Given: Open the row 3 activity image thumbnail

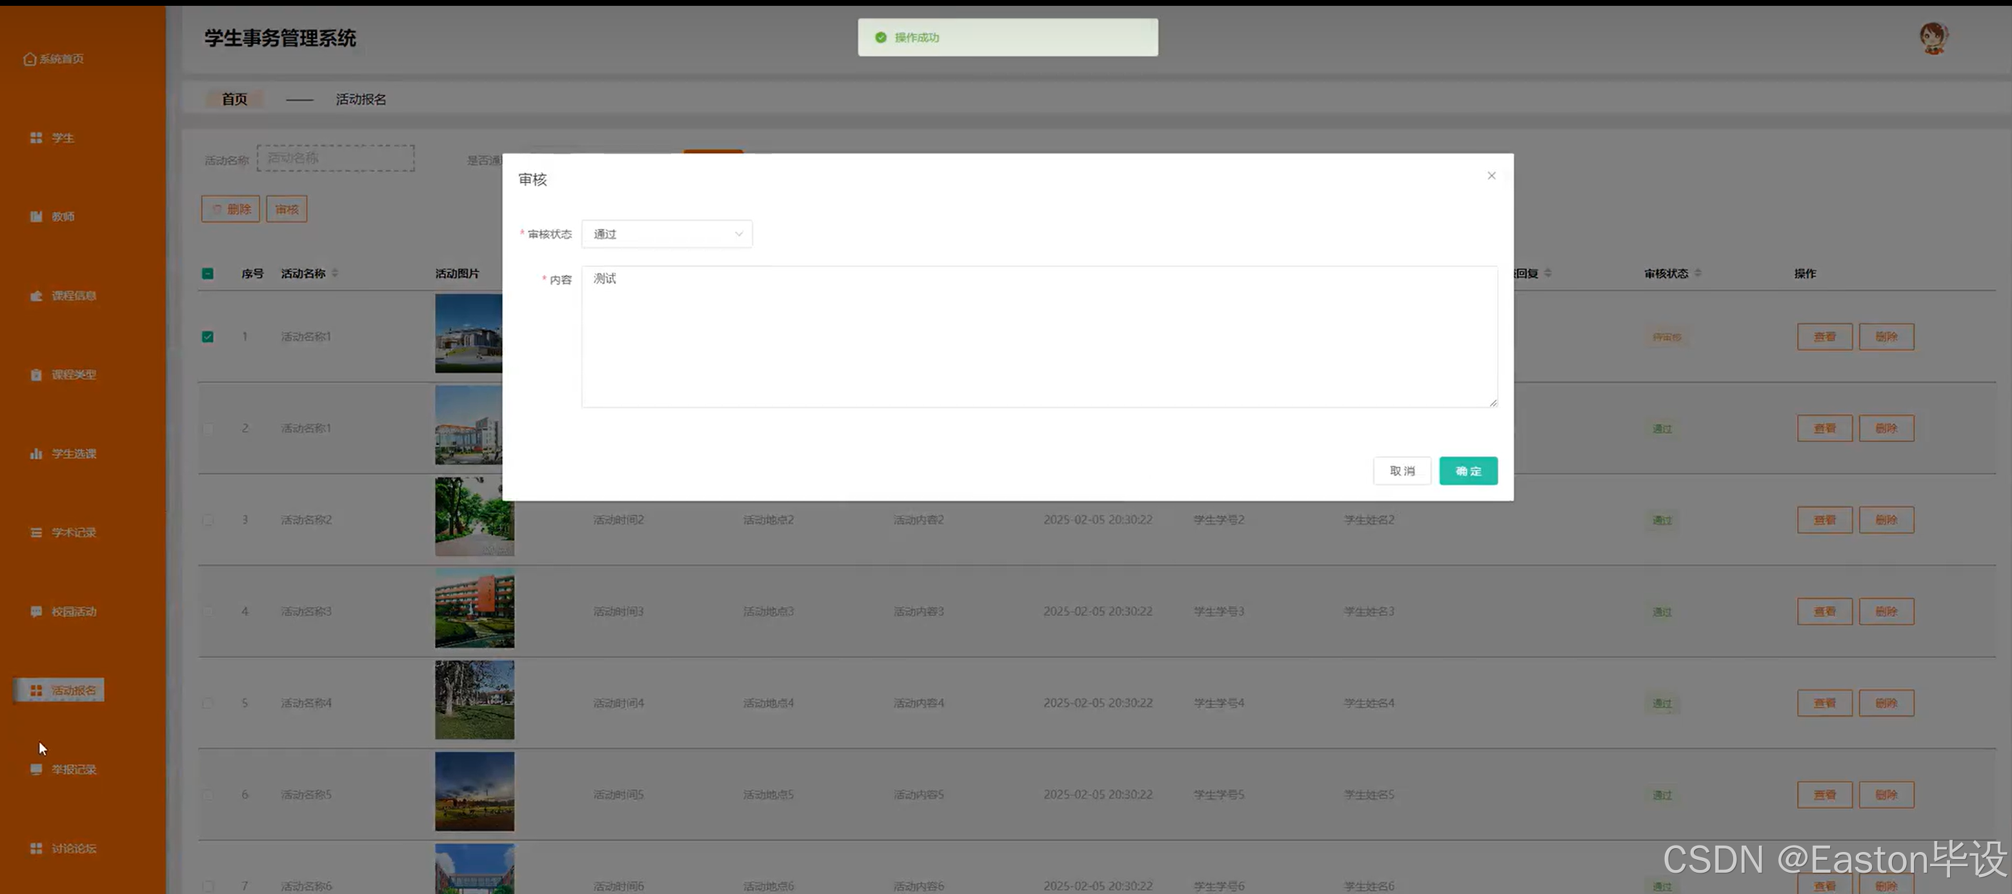Looking at the screenshot, I should tap(475, 517).
